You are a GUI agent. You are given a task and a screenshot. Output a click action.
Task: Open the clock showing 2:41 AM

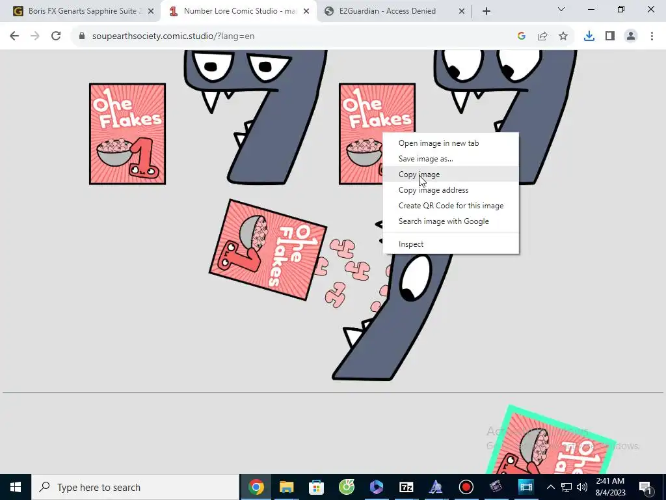point(610,487)
